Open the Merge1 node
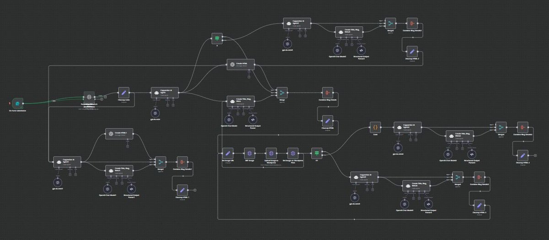 [x=160, y=162]
